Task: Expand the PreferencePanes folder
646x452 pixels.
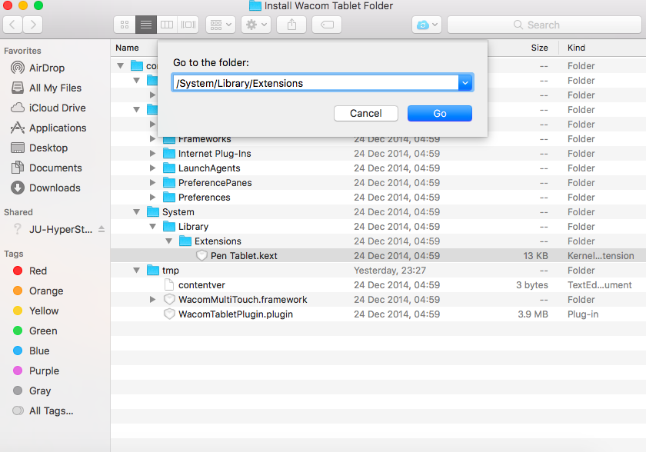Action: point(152,183)
